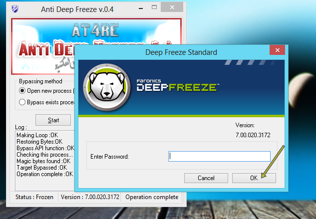Click the 'Magic bytes found :OK' log line

(43, 161)
